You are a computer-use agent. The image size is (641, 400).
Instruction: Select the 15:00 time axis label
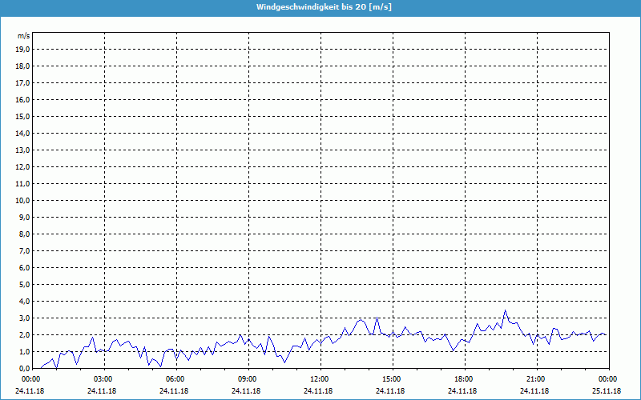click(391, 379)
